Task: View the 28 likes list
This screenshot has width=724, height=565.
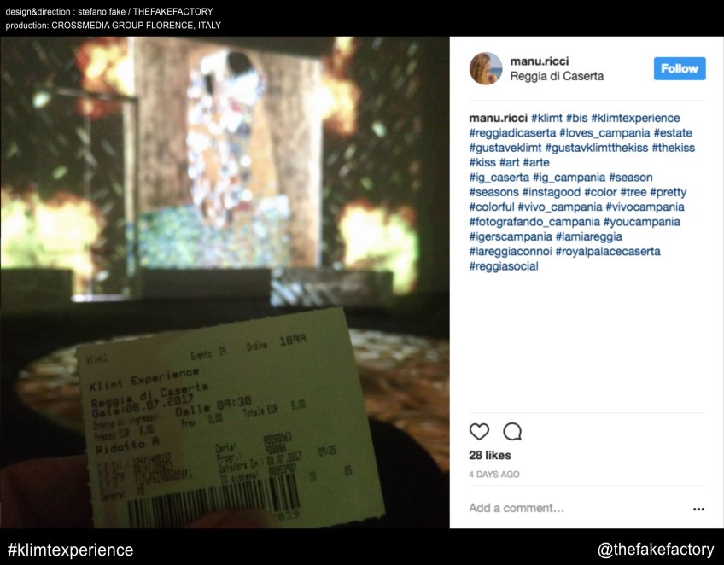Action: pyautogui.click(x=490, y=455)
